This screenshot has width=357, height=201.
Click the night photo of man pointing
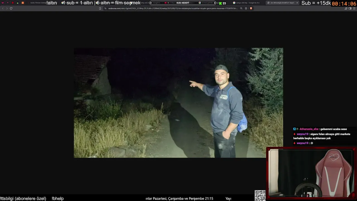178,103
